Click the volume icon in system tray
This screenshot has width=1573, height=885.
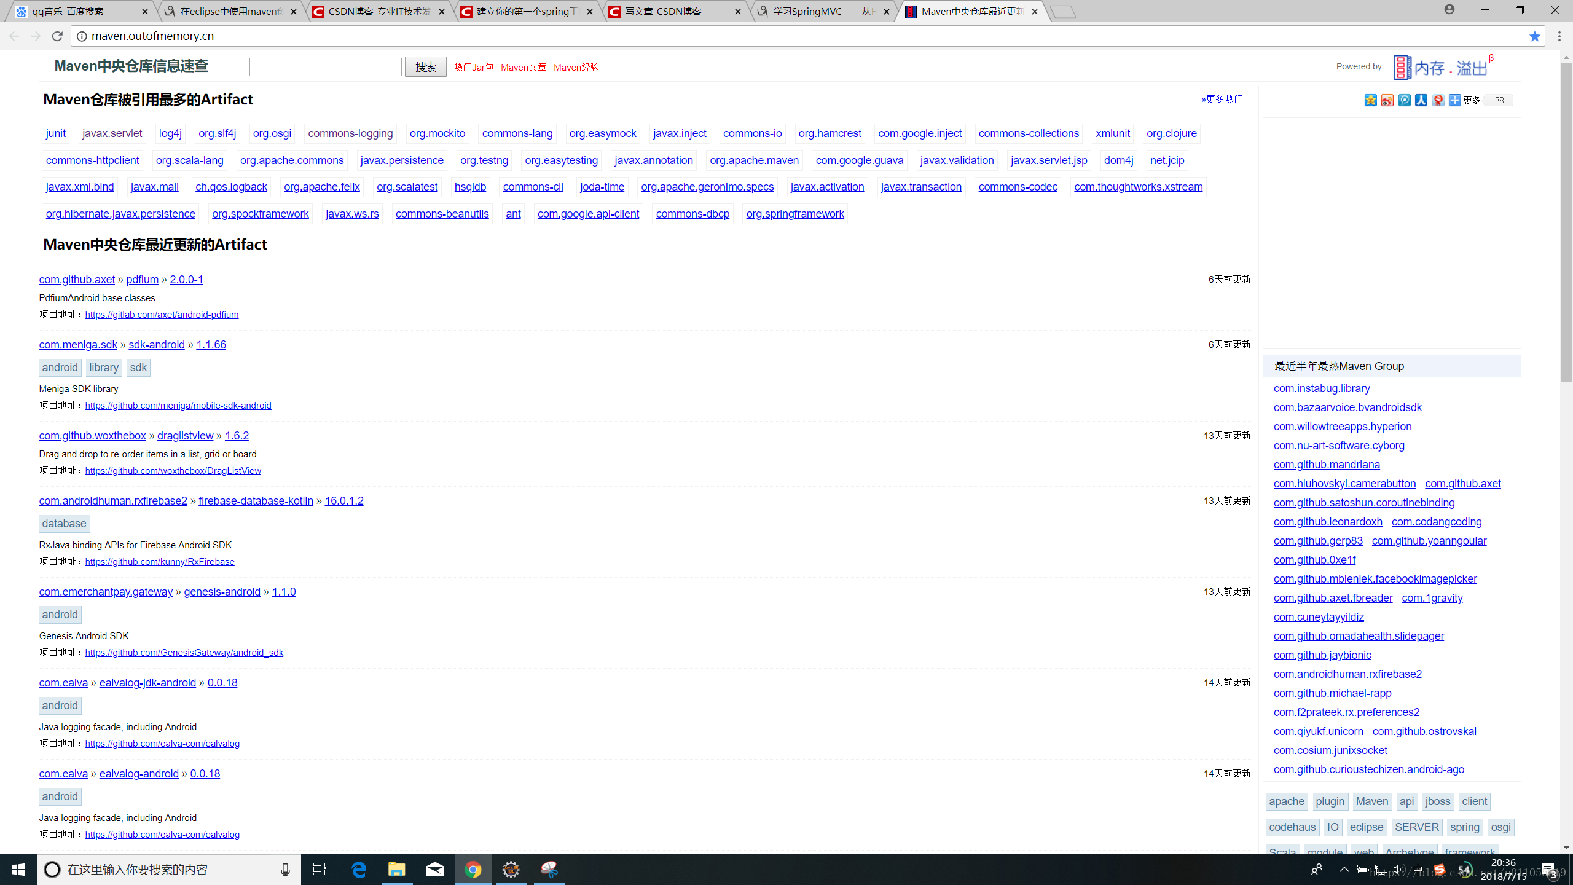tap(1398, 870)
